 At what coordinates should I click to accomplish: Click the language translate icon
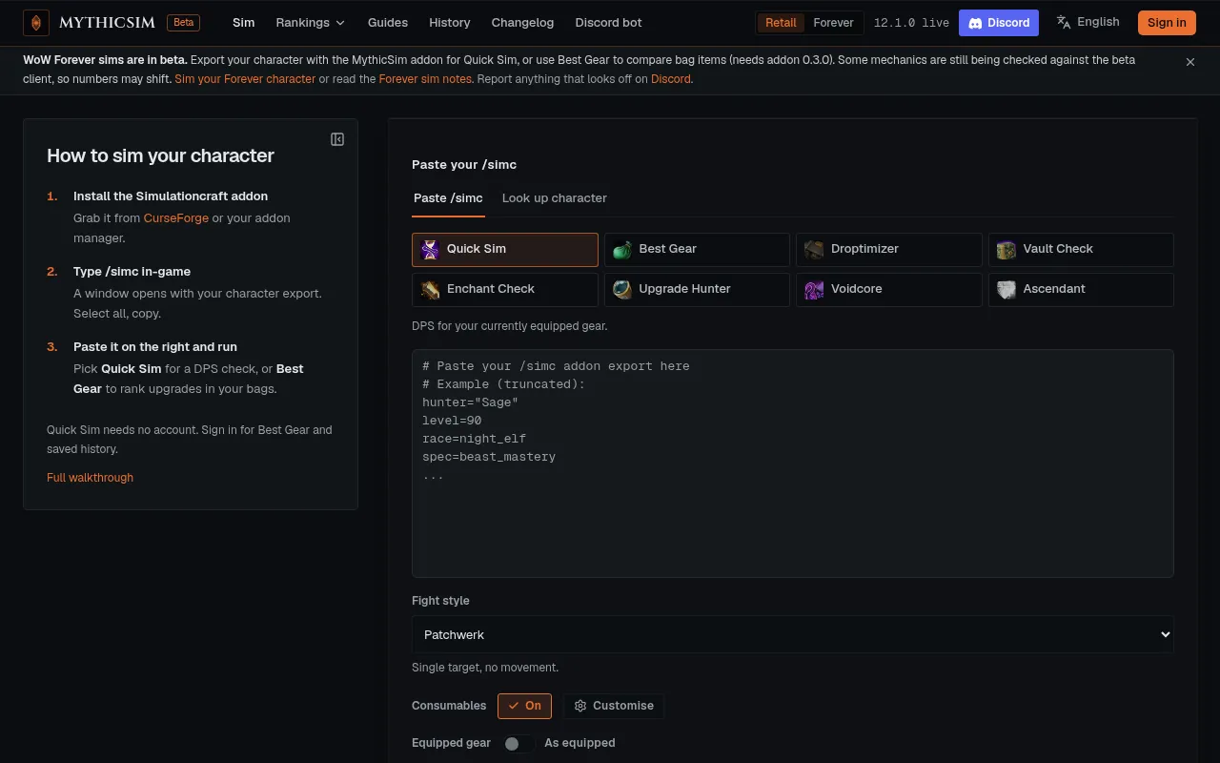click(1064, 22)
